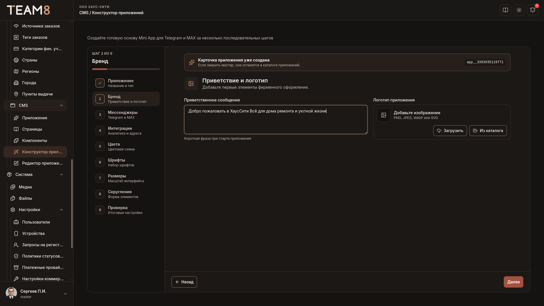Select Конструктор приложений sidebar item
Image resolution: width=544 pixels, height=306 pixels.
(35, 152)
